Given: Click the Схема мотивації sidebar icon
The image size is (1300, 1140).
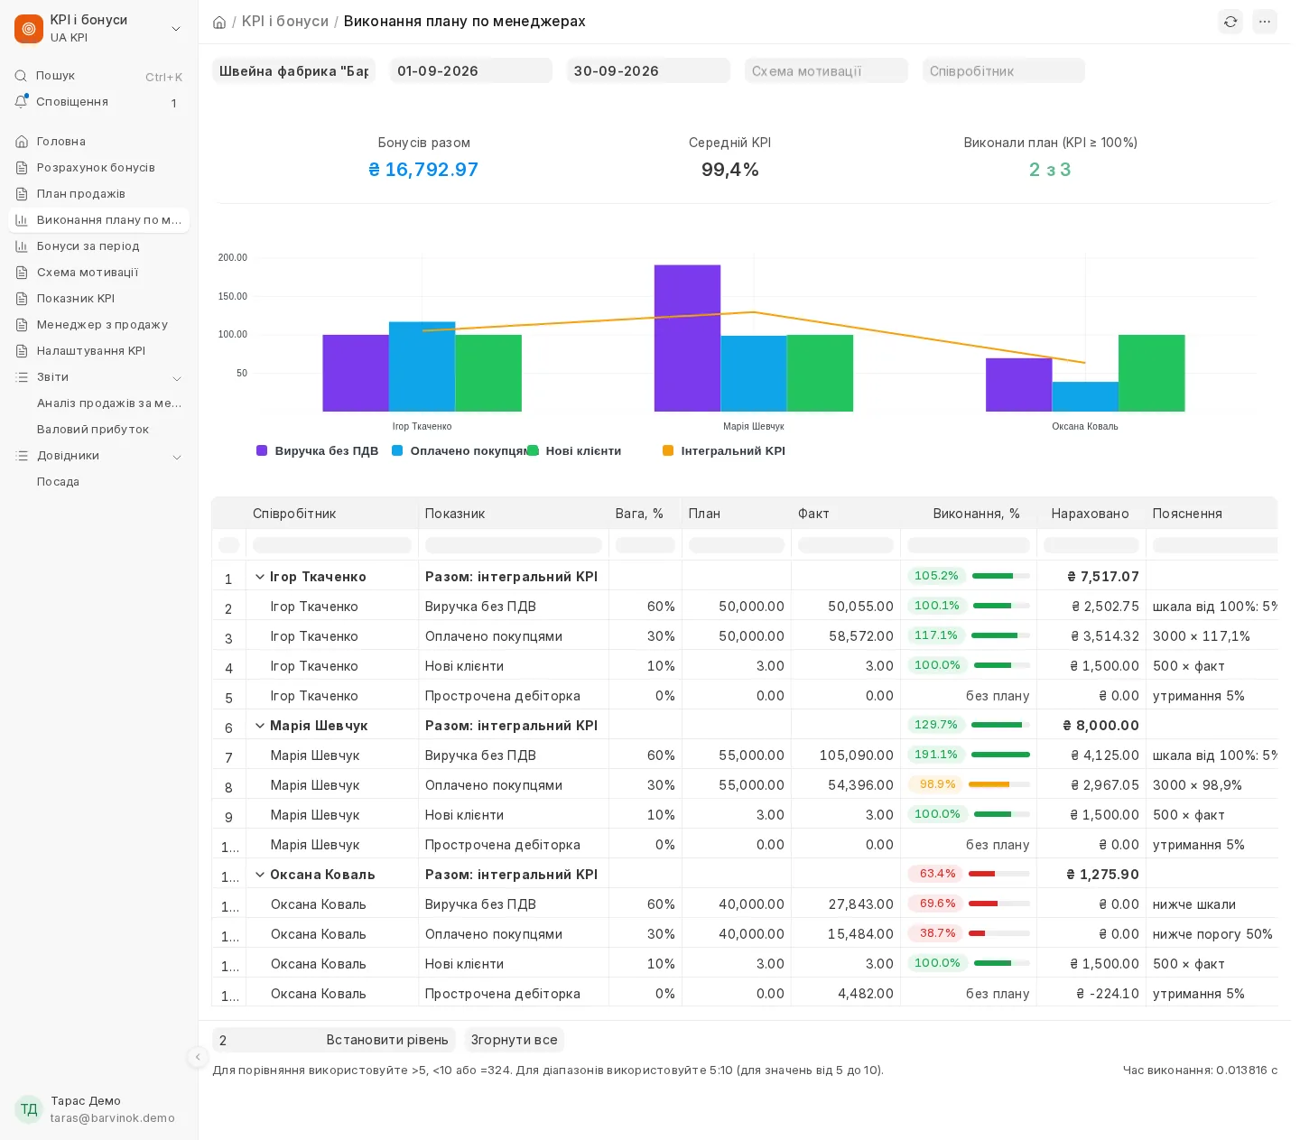Looking at the screenshot, I should pyautogui.click(x=22, y=273).
